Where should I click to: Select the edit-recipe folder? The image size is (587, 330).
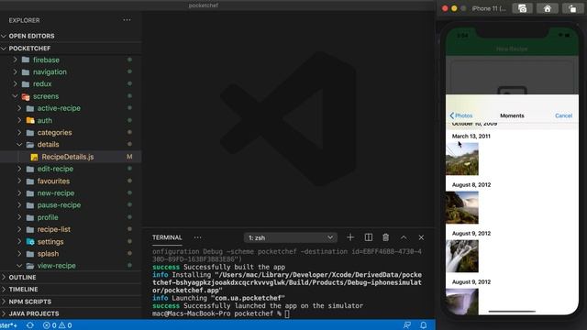[55, 169]
